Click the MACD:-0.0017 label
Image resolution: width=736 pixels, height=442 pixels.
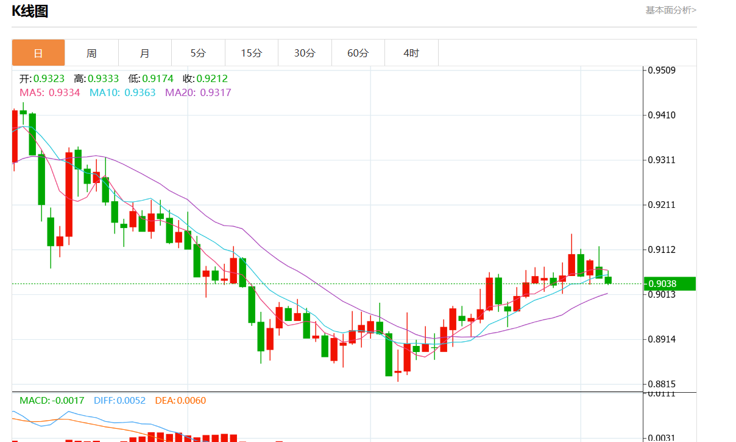52,401
